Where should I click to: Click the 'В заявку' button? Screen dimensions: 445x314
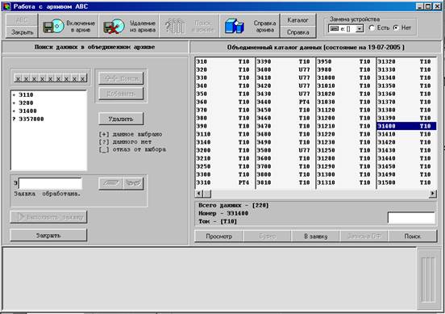(x=315, y=237)
